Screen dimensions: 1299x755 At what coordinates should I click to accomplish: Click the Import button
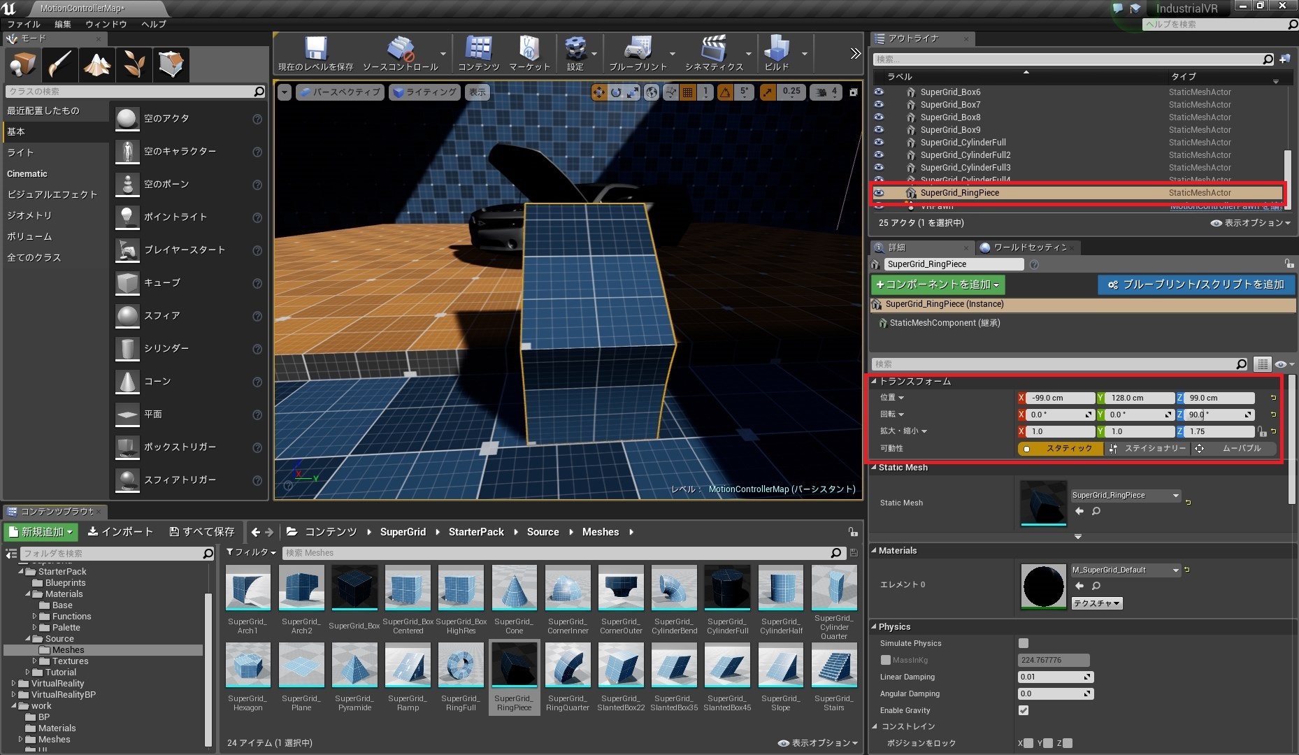(x=120, y=532)
